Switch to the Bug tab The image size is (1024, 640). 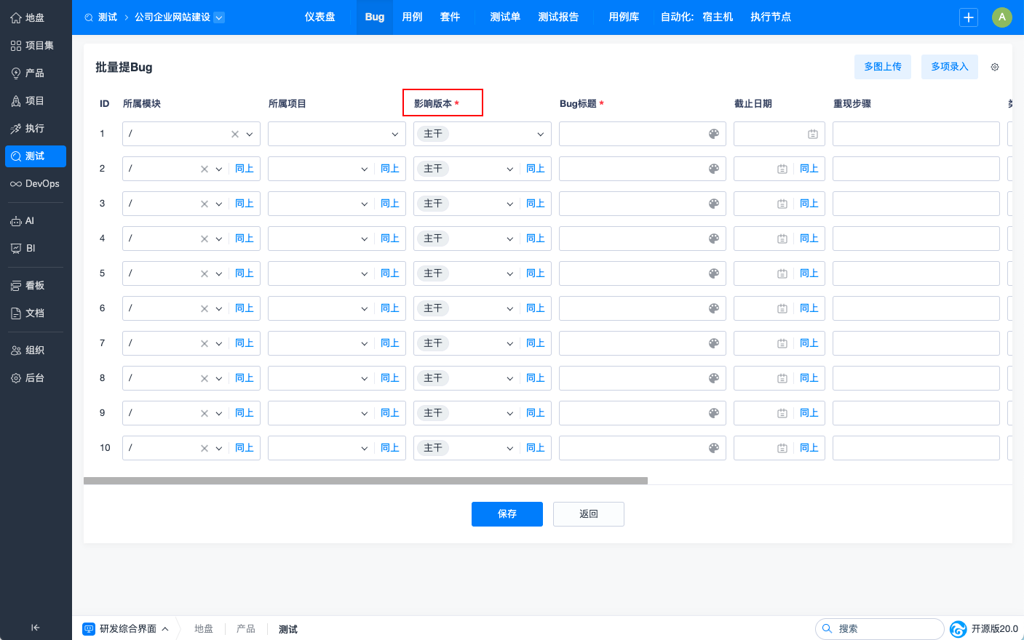click(375, 17)
